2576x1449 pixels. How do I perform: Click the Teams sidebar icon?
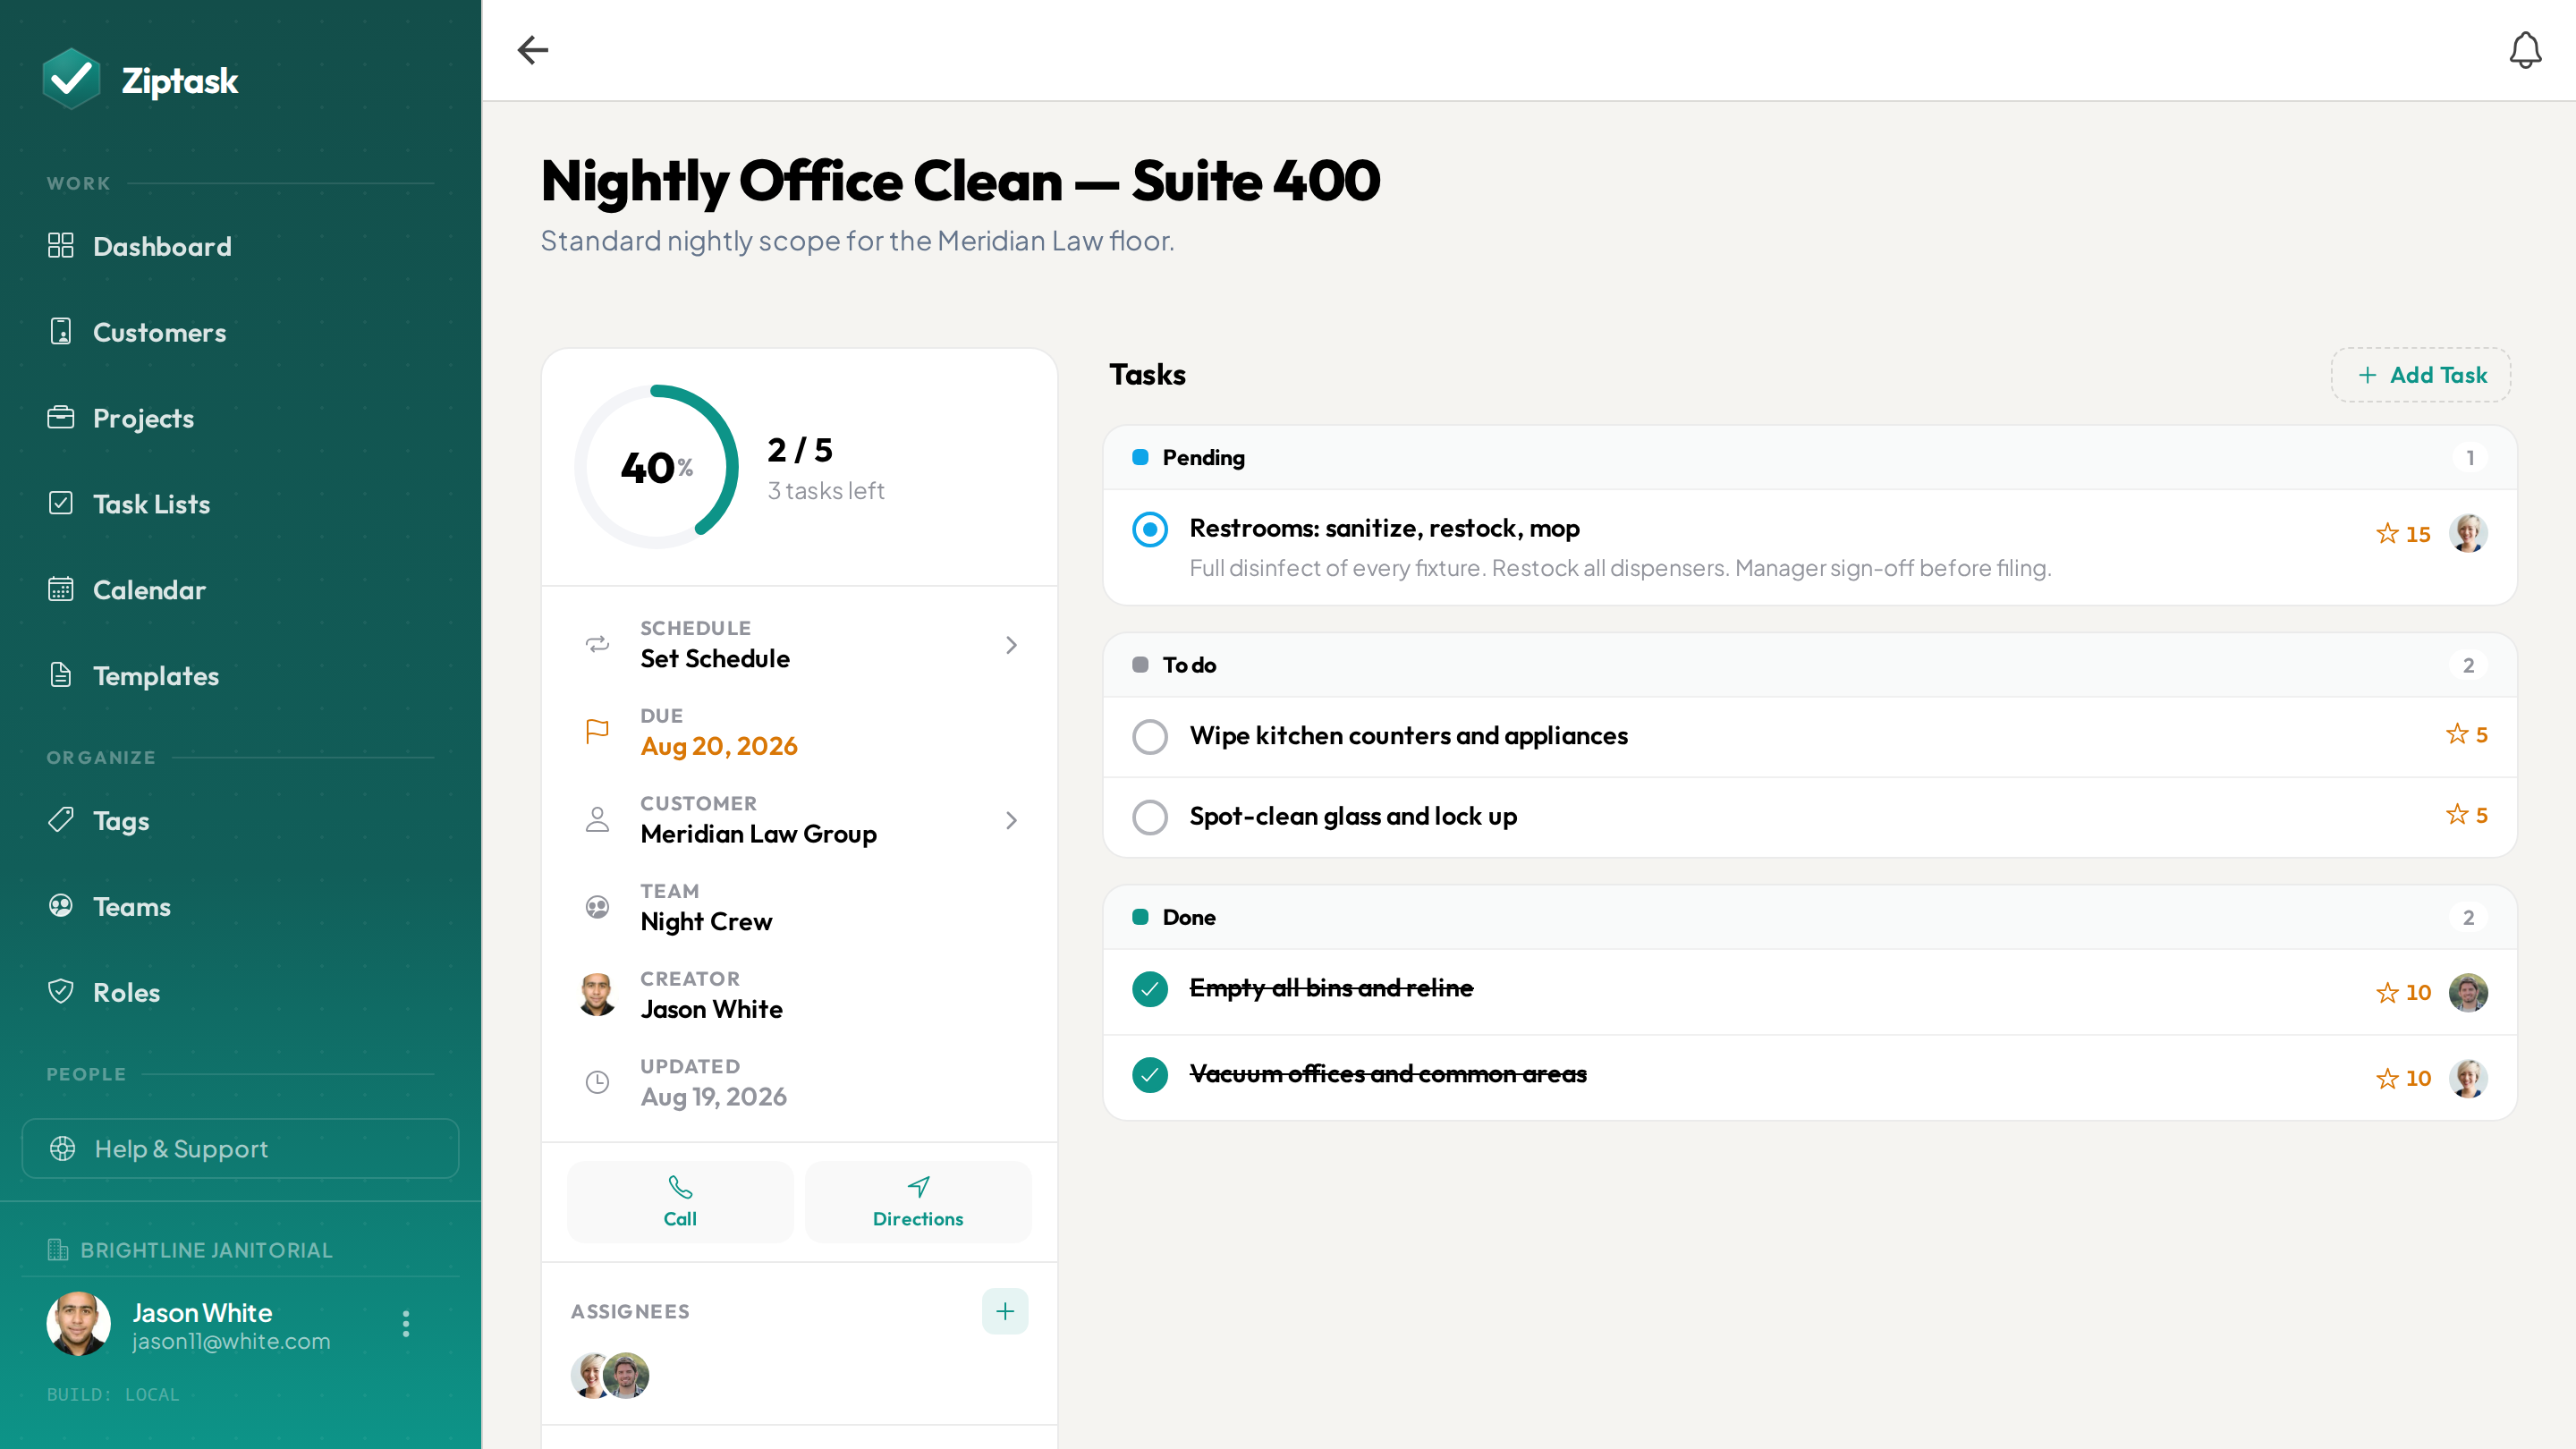[61, 906]
